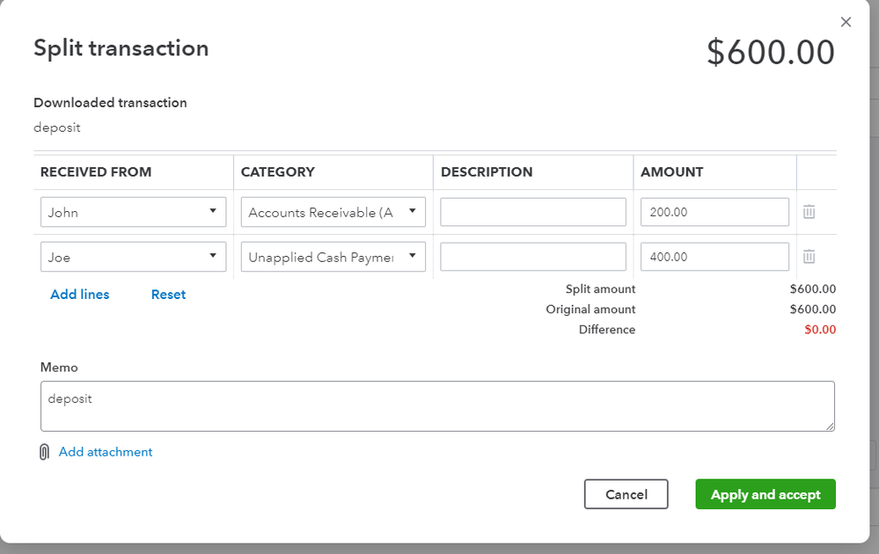Expand Unapplied Cash Payment category dropdown
This screenshot has width=879, height=554.
click(x=333, y=257)
